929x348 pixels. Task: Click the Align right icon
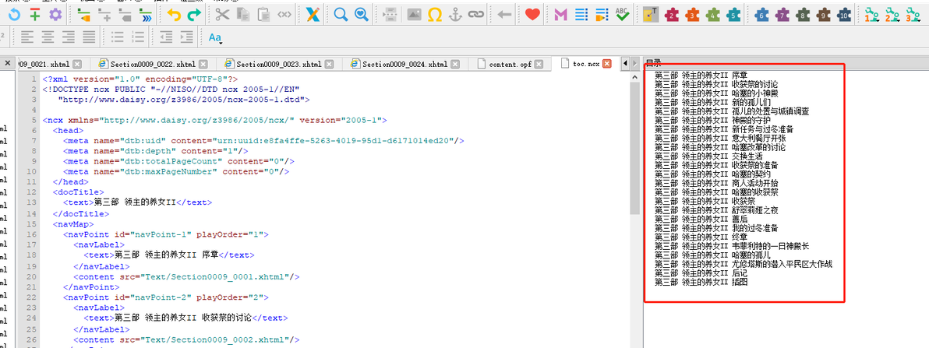[x=68, y=37]
